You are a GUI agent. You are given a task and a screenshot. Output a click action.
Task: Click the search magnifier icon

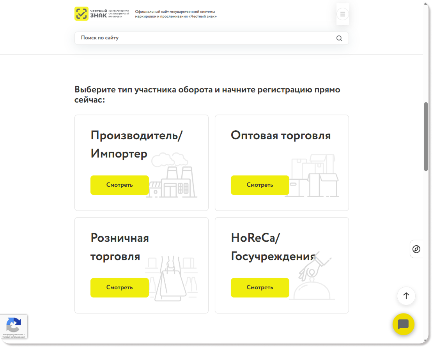click(x=339, y=38)
